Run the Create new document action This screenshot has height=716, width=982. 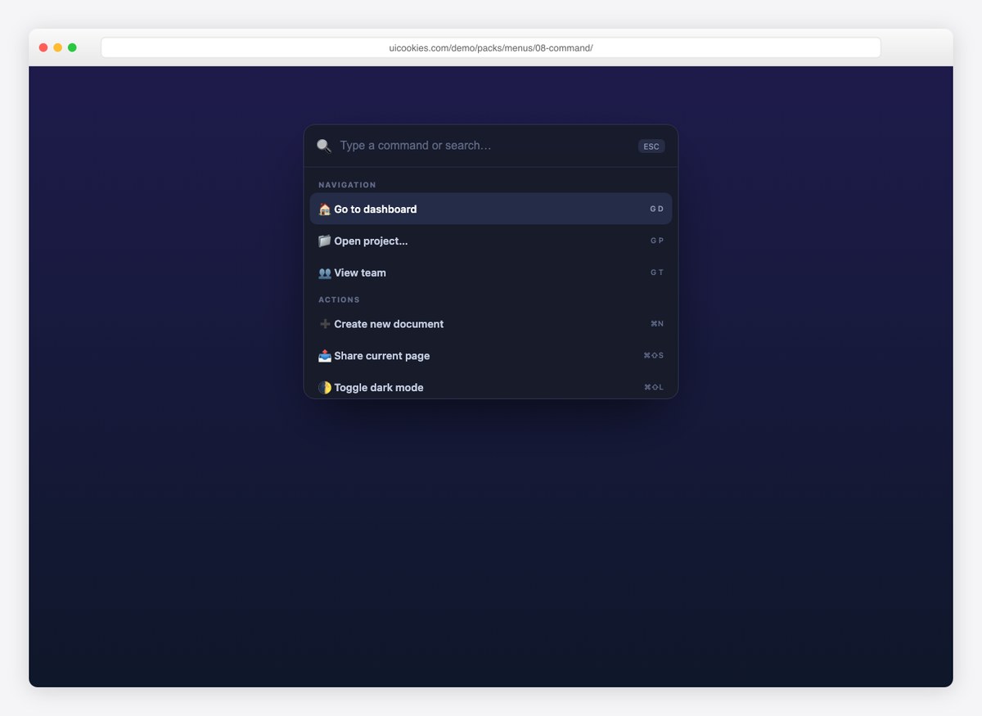[x=491, y=324]
